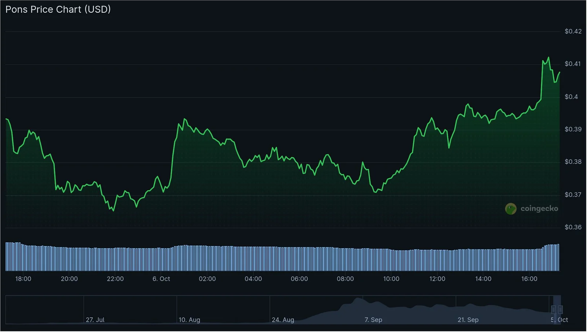Select 27. Jul in the range navigator
Viewport: 587px width, 332px height.
pyautogui.click(x=95, y=320)
